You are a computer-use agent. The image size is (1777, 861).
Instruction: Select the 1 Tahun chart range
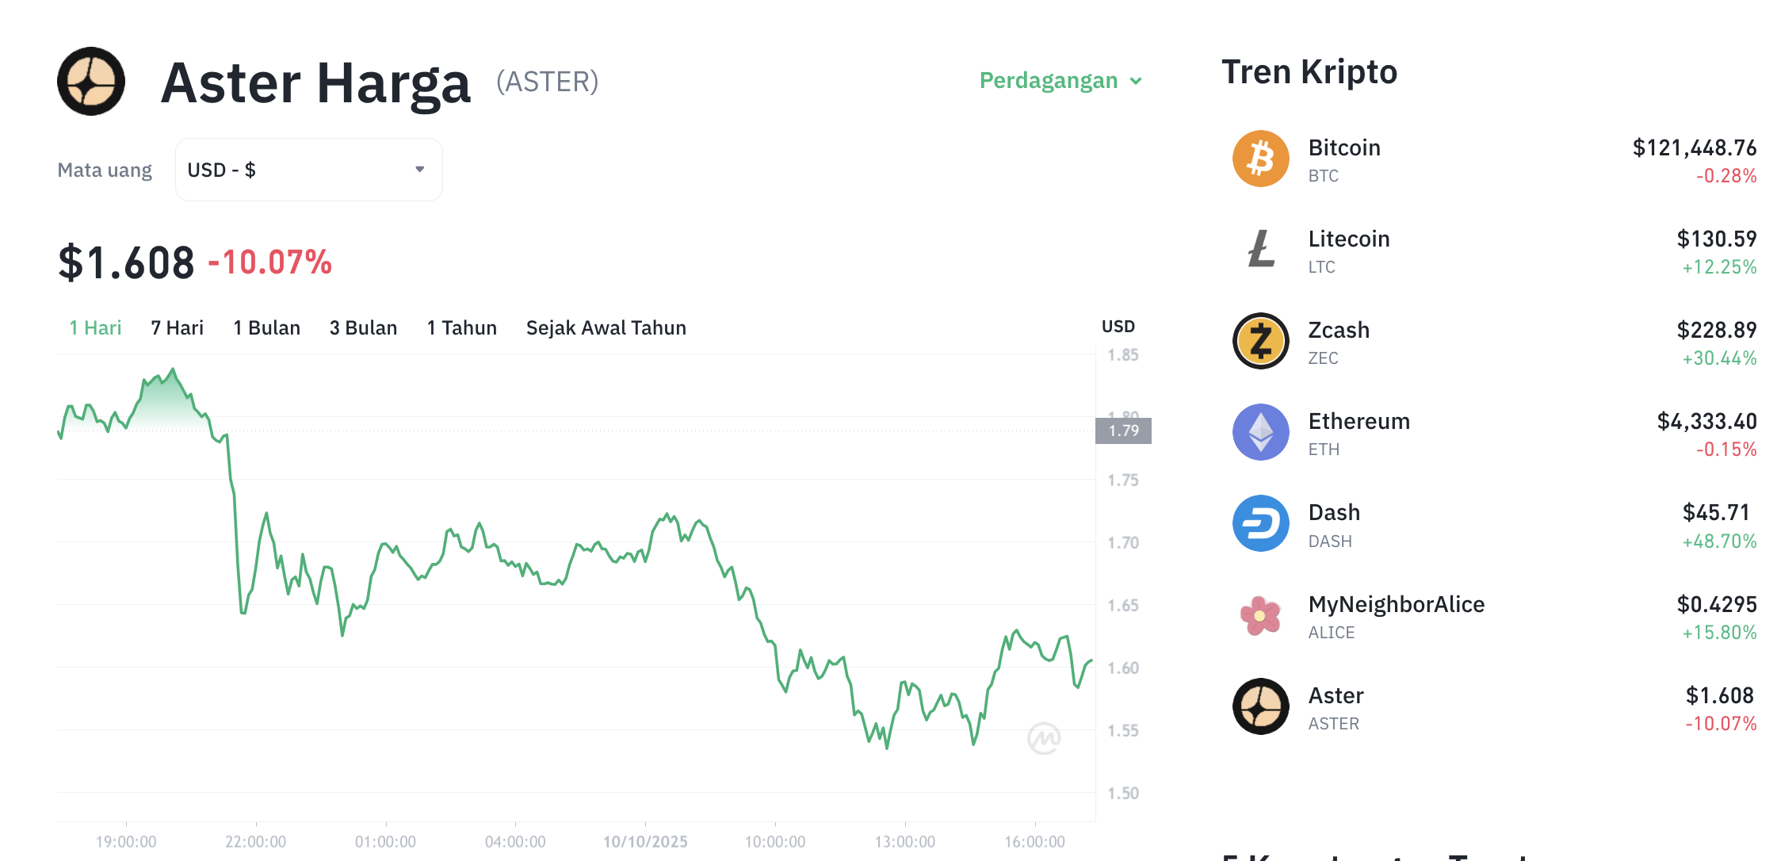[461, 328]
